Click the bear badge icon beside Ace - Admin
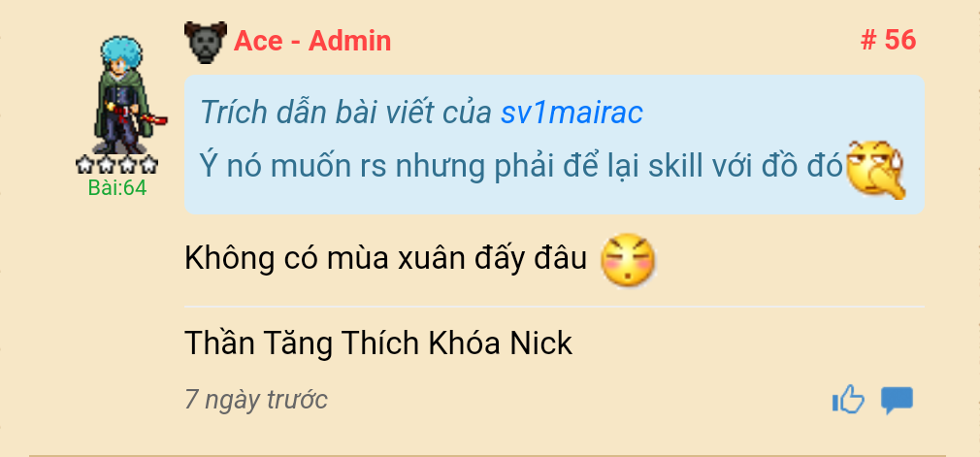The width and height of the screenshot is (980, 457). click(206, 42)
